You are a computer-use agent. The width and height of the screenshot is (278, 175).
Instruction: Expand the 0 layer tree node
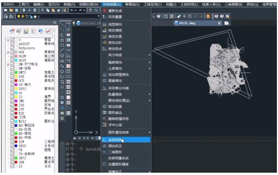[x=8, y=40]
